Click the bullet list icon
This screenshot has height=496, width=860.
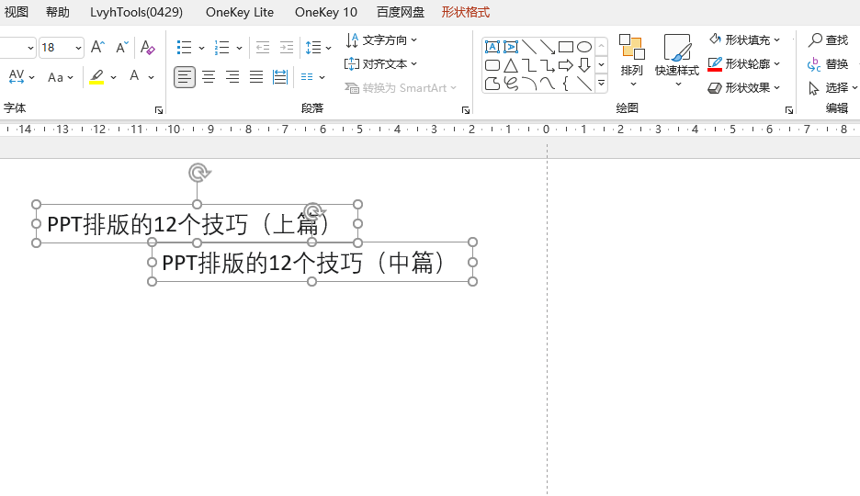(184, 48)
